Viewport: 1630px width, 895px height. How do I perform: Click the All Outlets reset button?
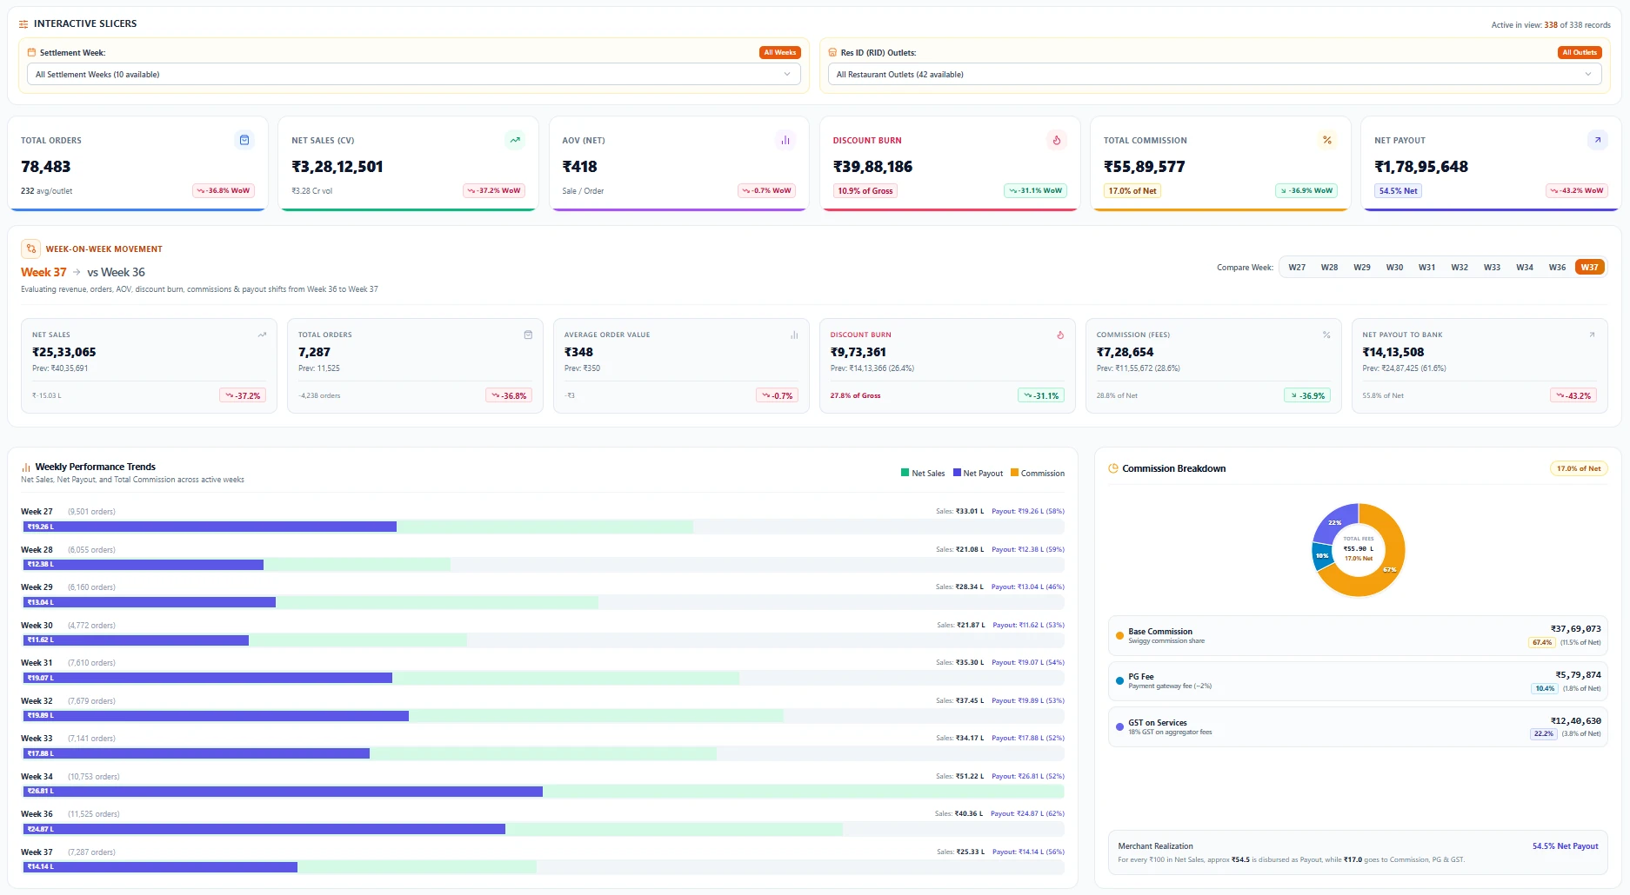tap(1580, 52)
